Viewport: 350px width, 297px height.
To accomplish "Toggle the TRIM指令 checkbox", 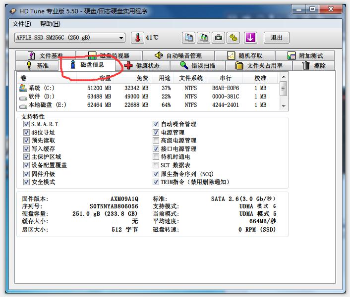I will [156, 182].
